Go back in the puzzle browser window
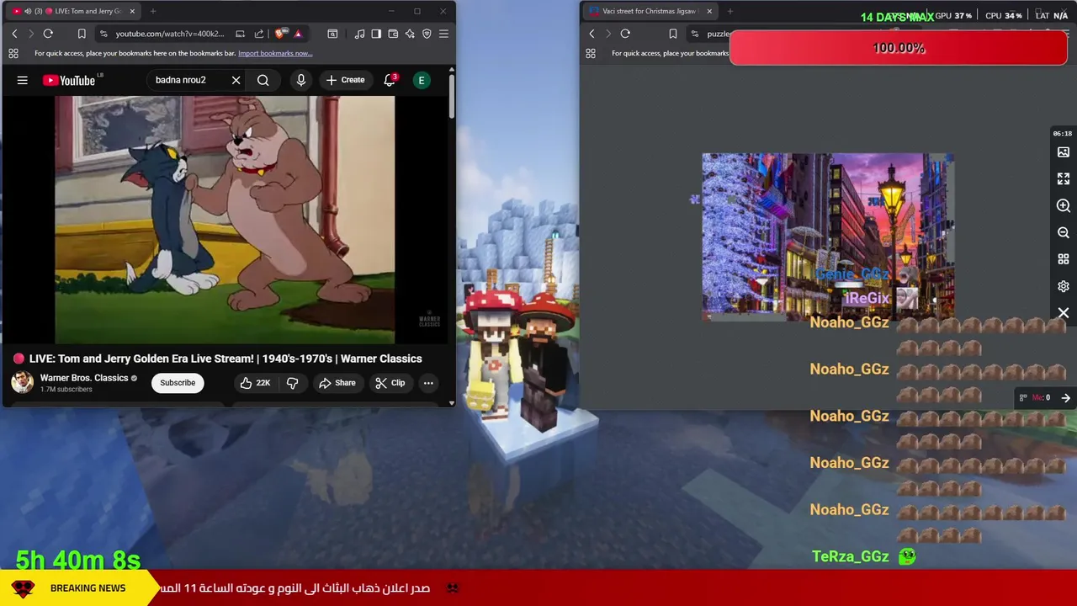1077x606 pixels. 592,34
